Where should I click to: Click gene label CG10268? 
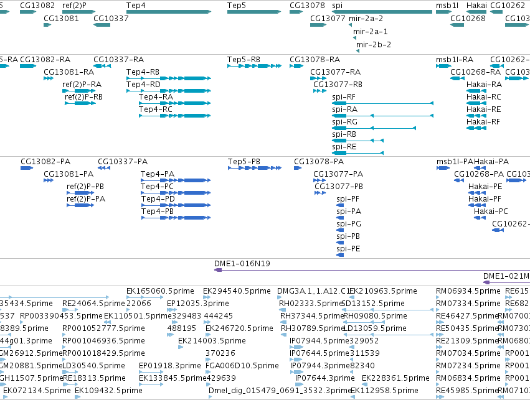pyautogui.click(x=468, y=19)
